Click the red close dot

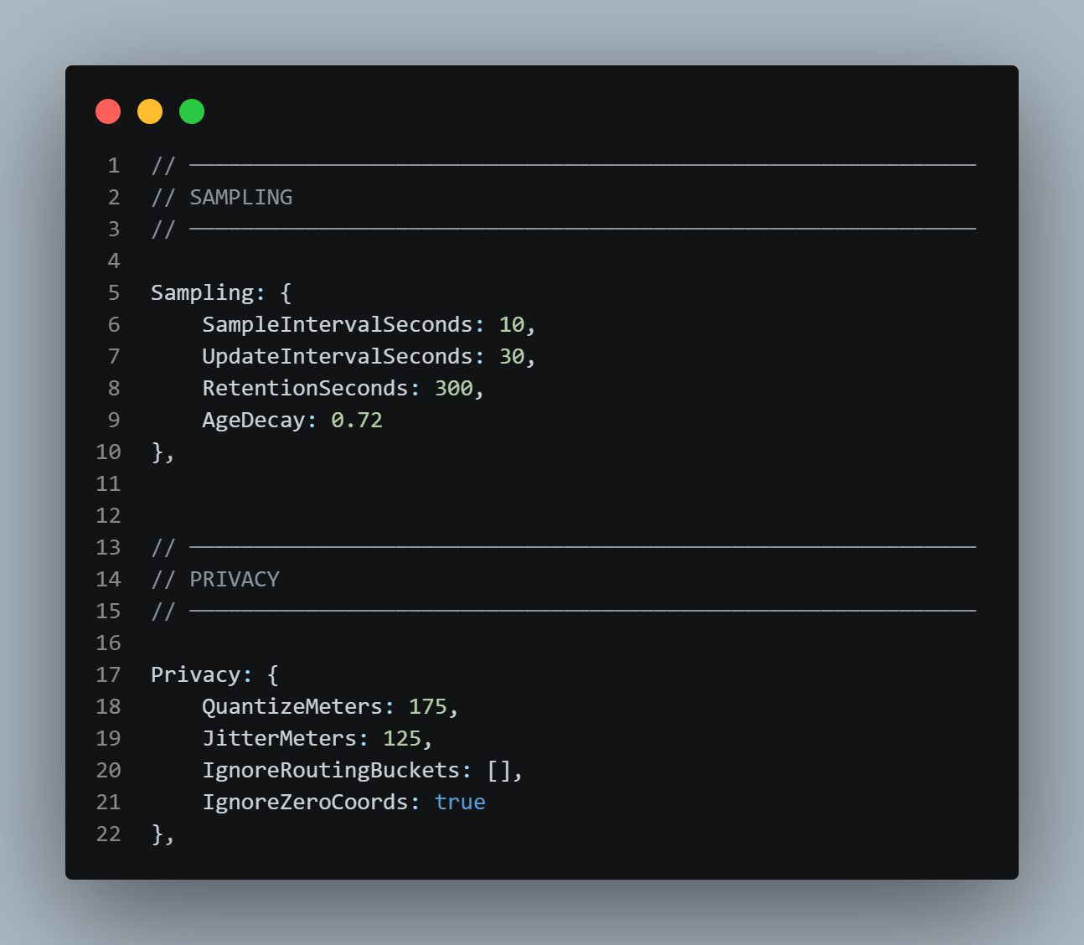tap(108, 111)
